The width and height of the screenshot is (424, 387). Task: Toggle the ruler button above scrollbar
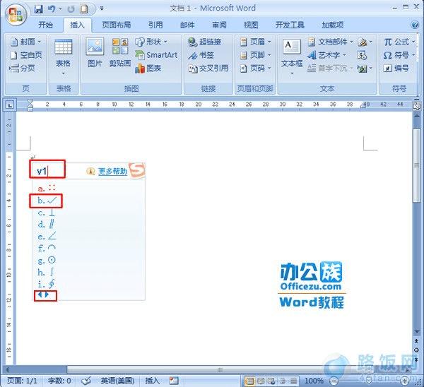tap(416, 106)
